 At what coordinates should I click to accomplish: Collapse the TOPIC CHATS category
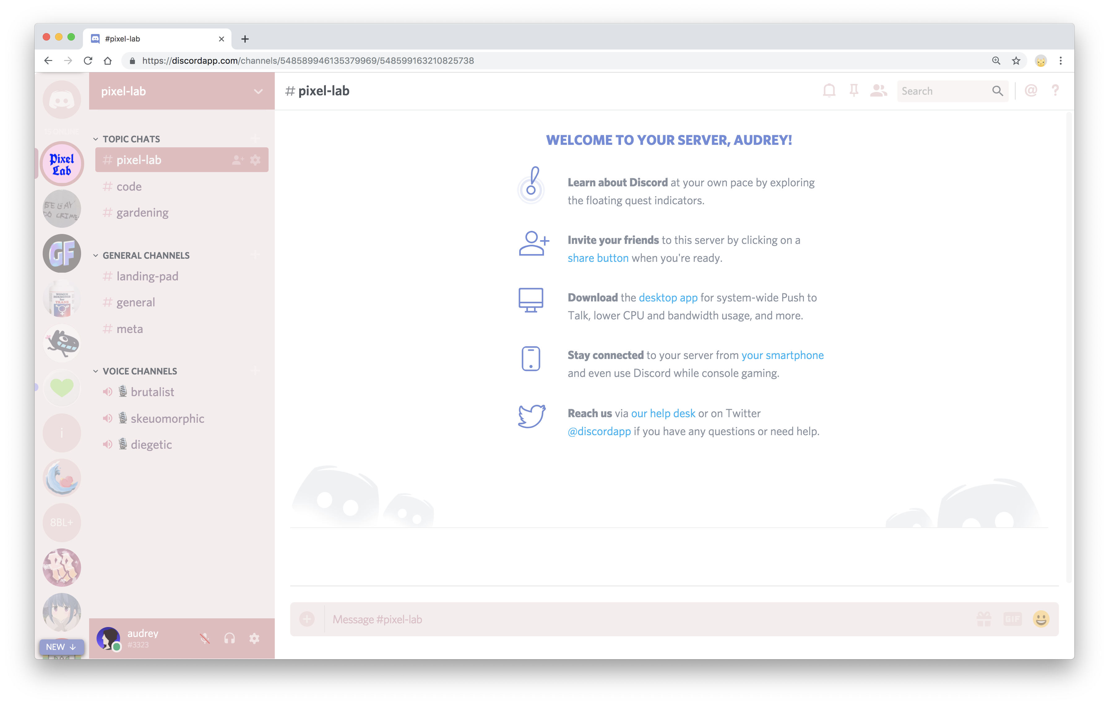tap(131, 139)
